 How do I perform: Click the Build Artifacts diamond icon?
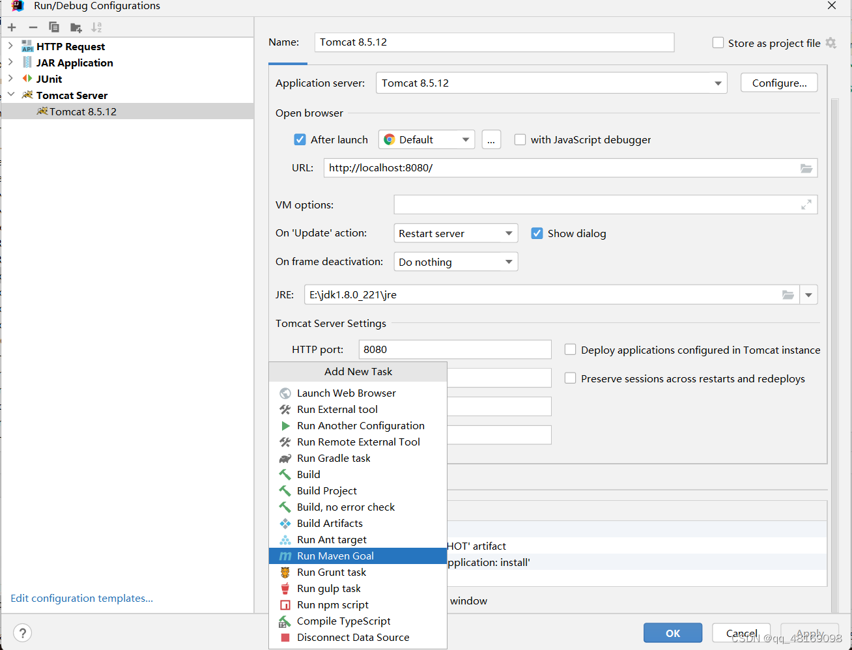tap(285, 524)
